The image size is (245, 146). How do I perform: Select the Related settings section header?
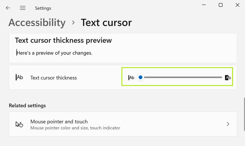pyautogui.click(x=27, y=105)
